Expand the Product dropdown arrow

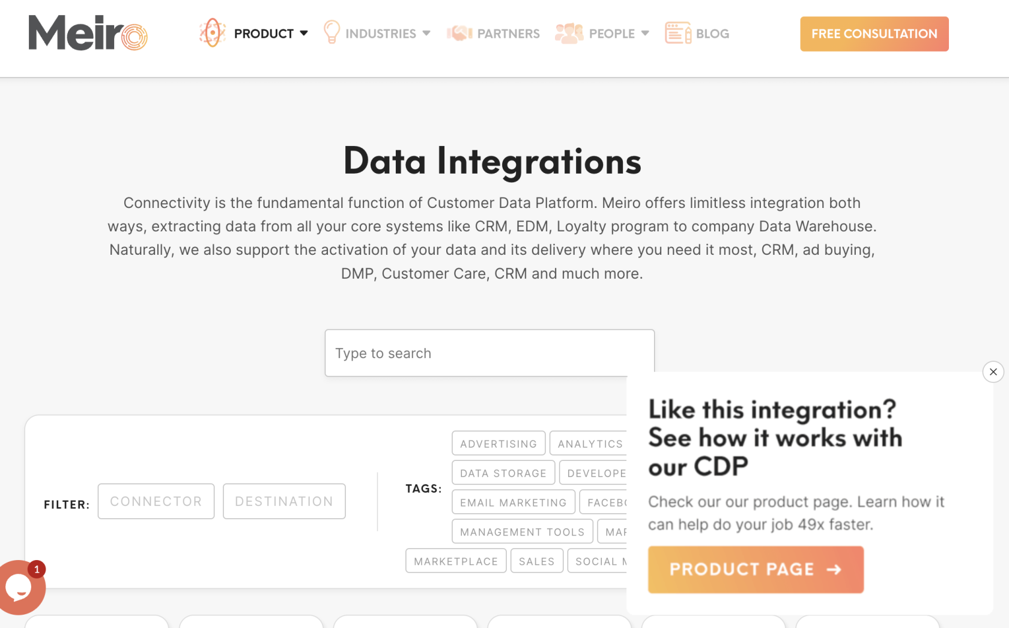point(304,33)
